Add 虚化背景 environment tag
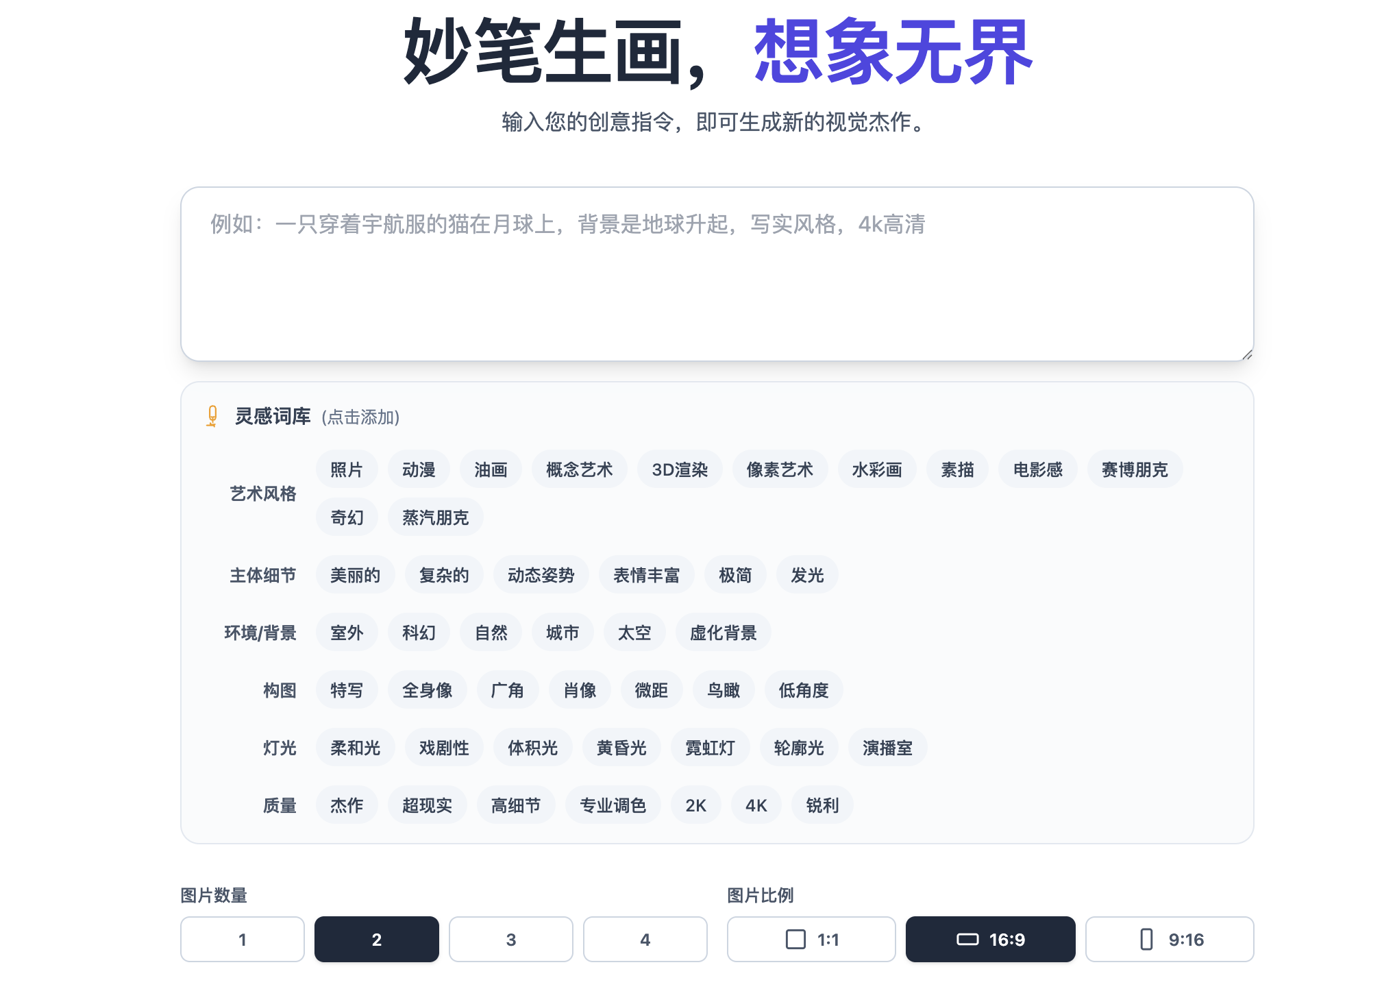Image resolution: width=1395 pixels, height=991 pixels. tap(723, 633)
